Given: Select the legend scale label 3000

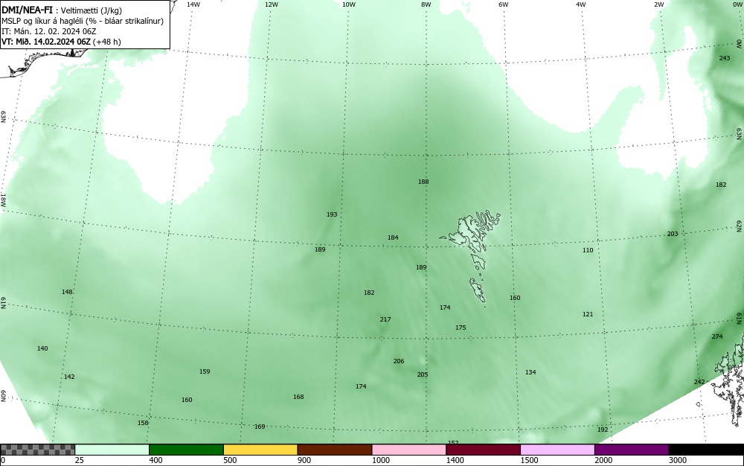Looking at the screenshot, I should [x=678, y=460].
